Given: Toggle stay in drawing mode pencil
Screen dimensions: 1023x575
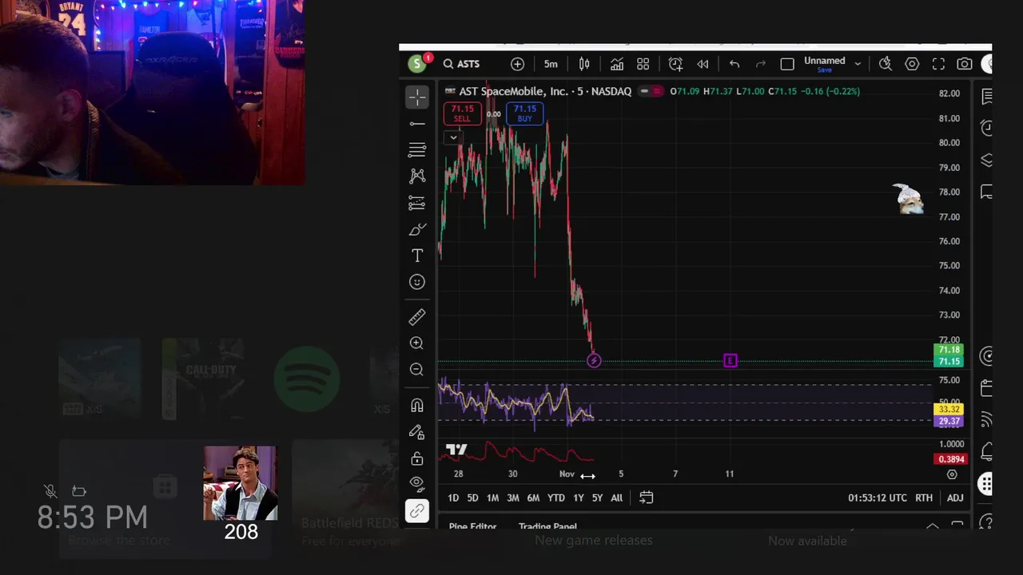Looking at the screenshot, I should click(416, 432).
